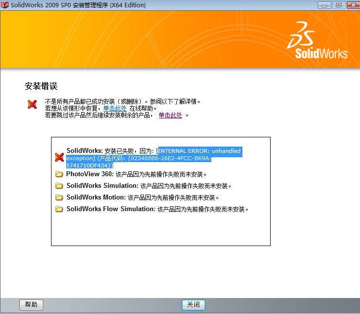Click the folder icon beside SolidWorks Flow Simulation
The height and width of the screenshot is (314, 360).
pyautogui.click(x=59, y=209)
